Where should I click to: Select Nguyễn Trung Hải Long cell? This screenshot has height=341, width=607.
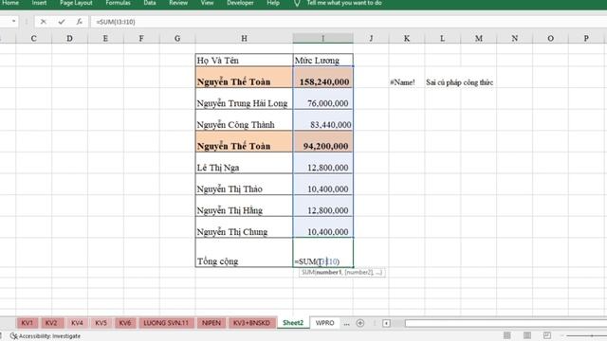pos(245,99)
